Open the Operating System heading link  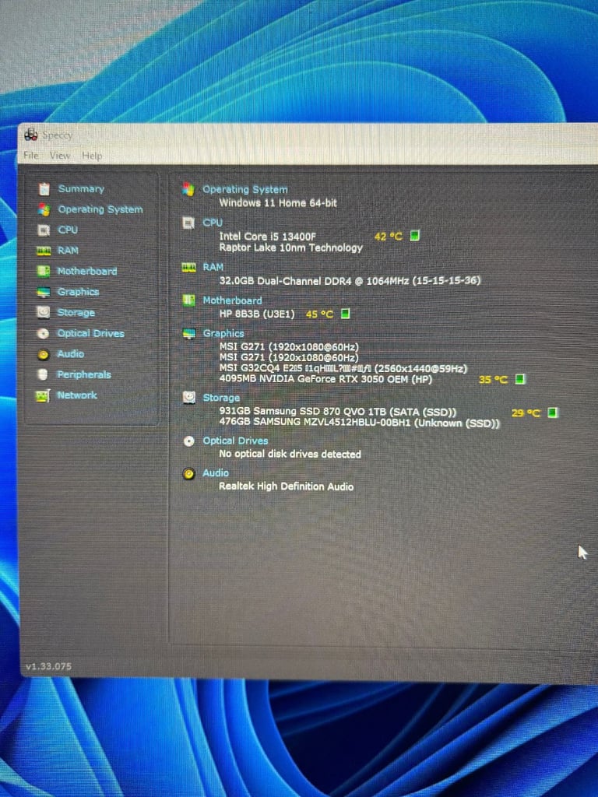coord(245,189)
